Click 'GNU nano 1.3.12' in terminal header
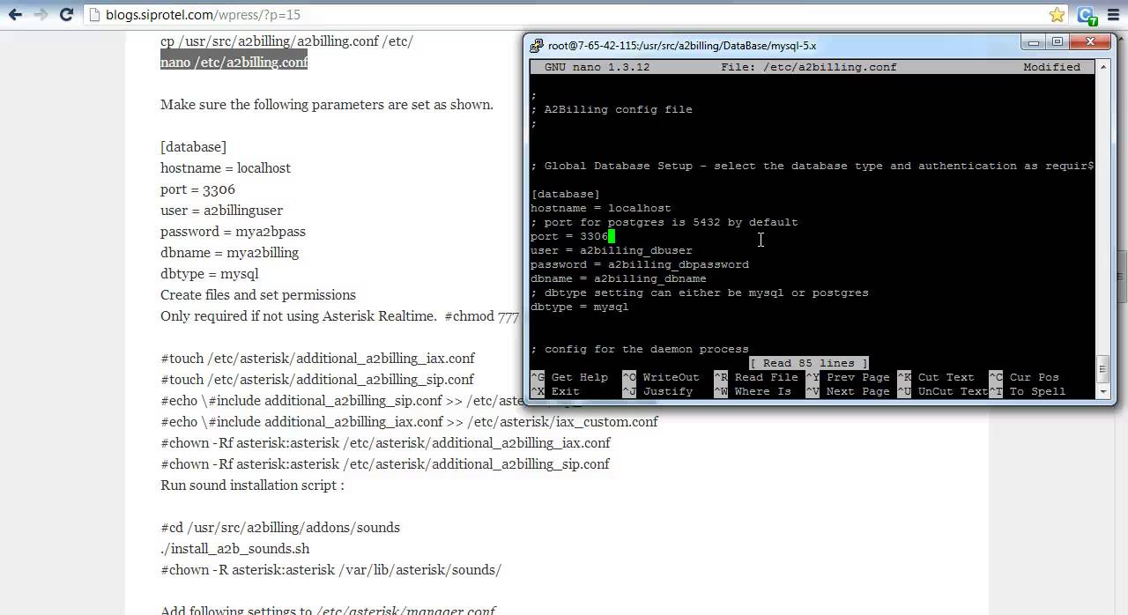 (597, 67)
